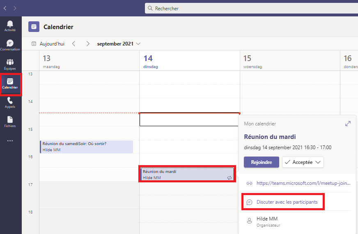358x234 pixels.
Task: Select Calendrier in the left sidebar
Action: pos(10,84)
